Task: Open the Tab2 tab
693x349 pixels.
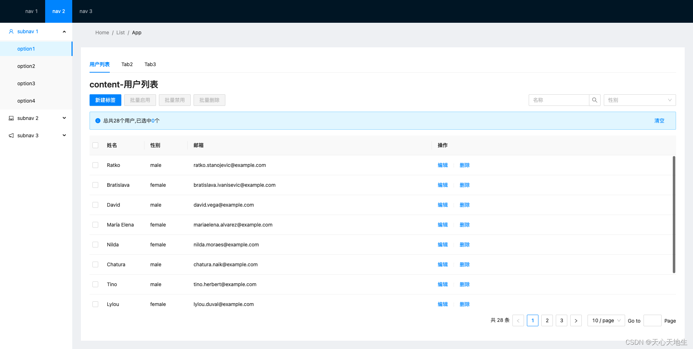Action: [127, 64]
